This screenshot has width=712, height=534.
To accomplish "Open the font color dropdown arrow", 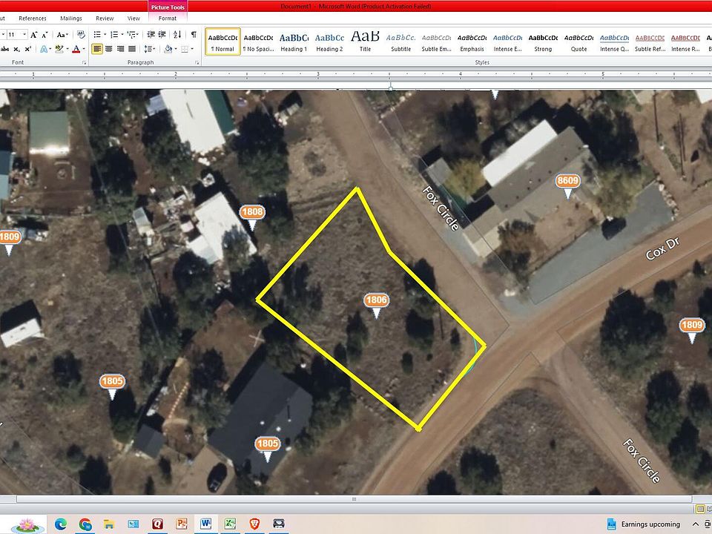I will point(84,49).
